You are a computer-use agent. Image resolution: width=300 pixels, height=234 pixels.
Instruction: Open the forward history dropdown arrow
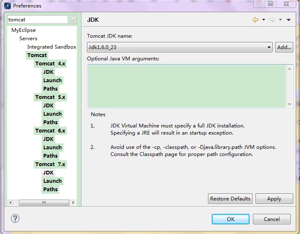(x=280, y=20)
